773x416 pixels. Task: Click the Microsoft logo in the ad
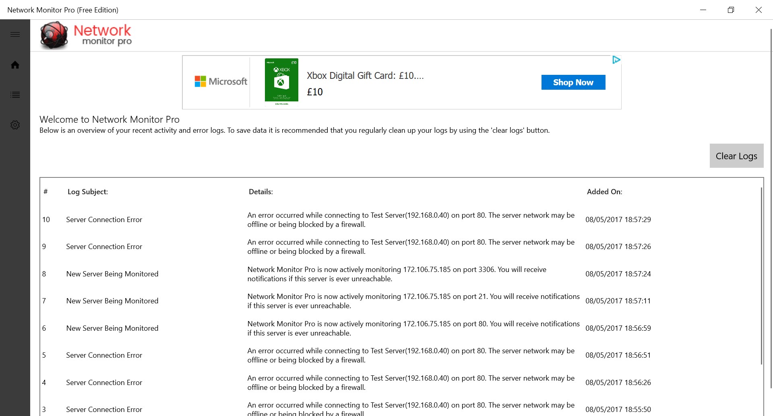point(221,82)
